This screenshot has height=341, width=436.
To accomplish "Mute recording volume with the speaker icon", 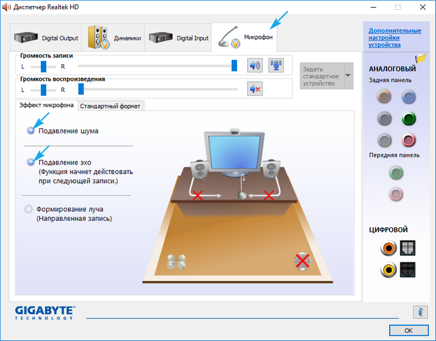I will pyautogui.click(x=255, y=65).
